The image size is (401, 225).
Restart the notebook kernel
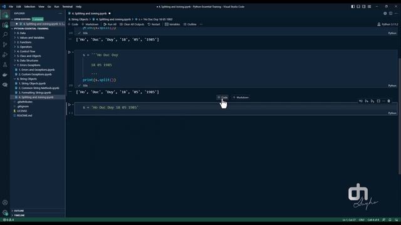pos(154,24)
